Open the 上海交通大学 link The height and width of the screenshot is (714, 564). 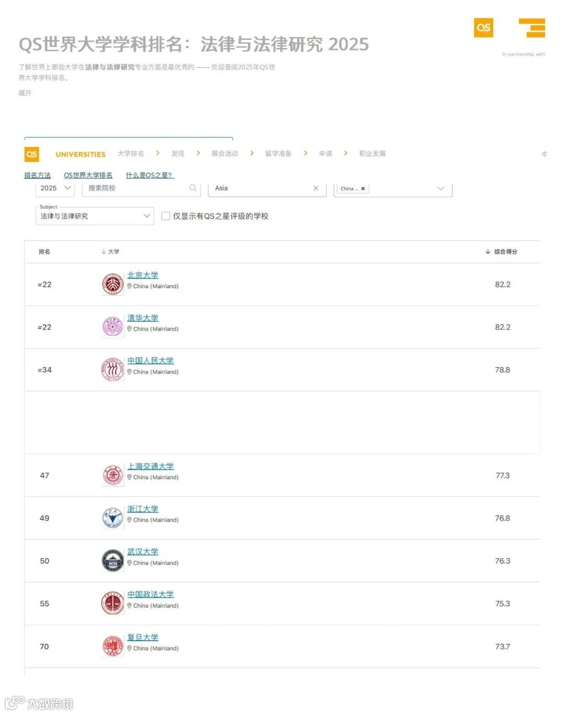pyautogui.click(x=150, y=466)
